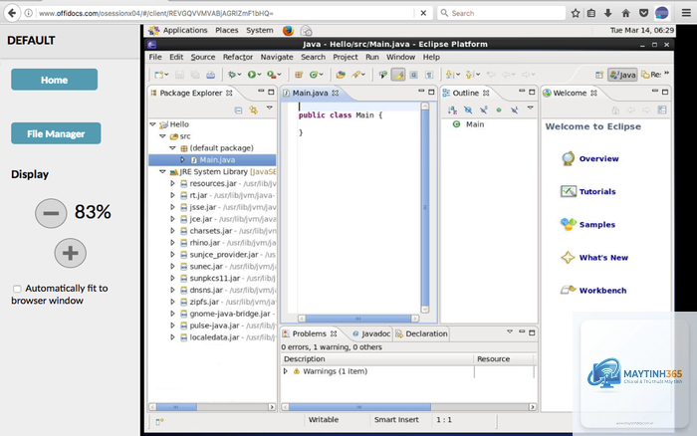
Task: Toggle Mark Occurrences highlighter button
Action: (x=398, y=75)
